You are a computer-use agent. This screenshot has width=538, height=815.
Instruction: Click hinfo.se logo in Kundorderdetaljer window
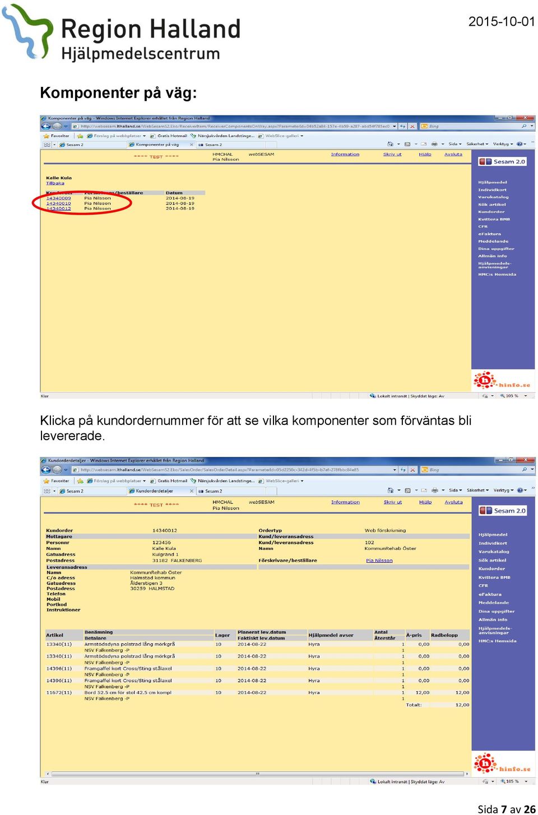click(502, 763)
